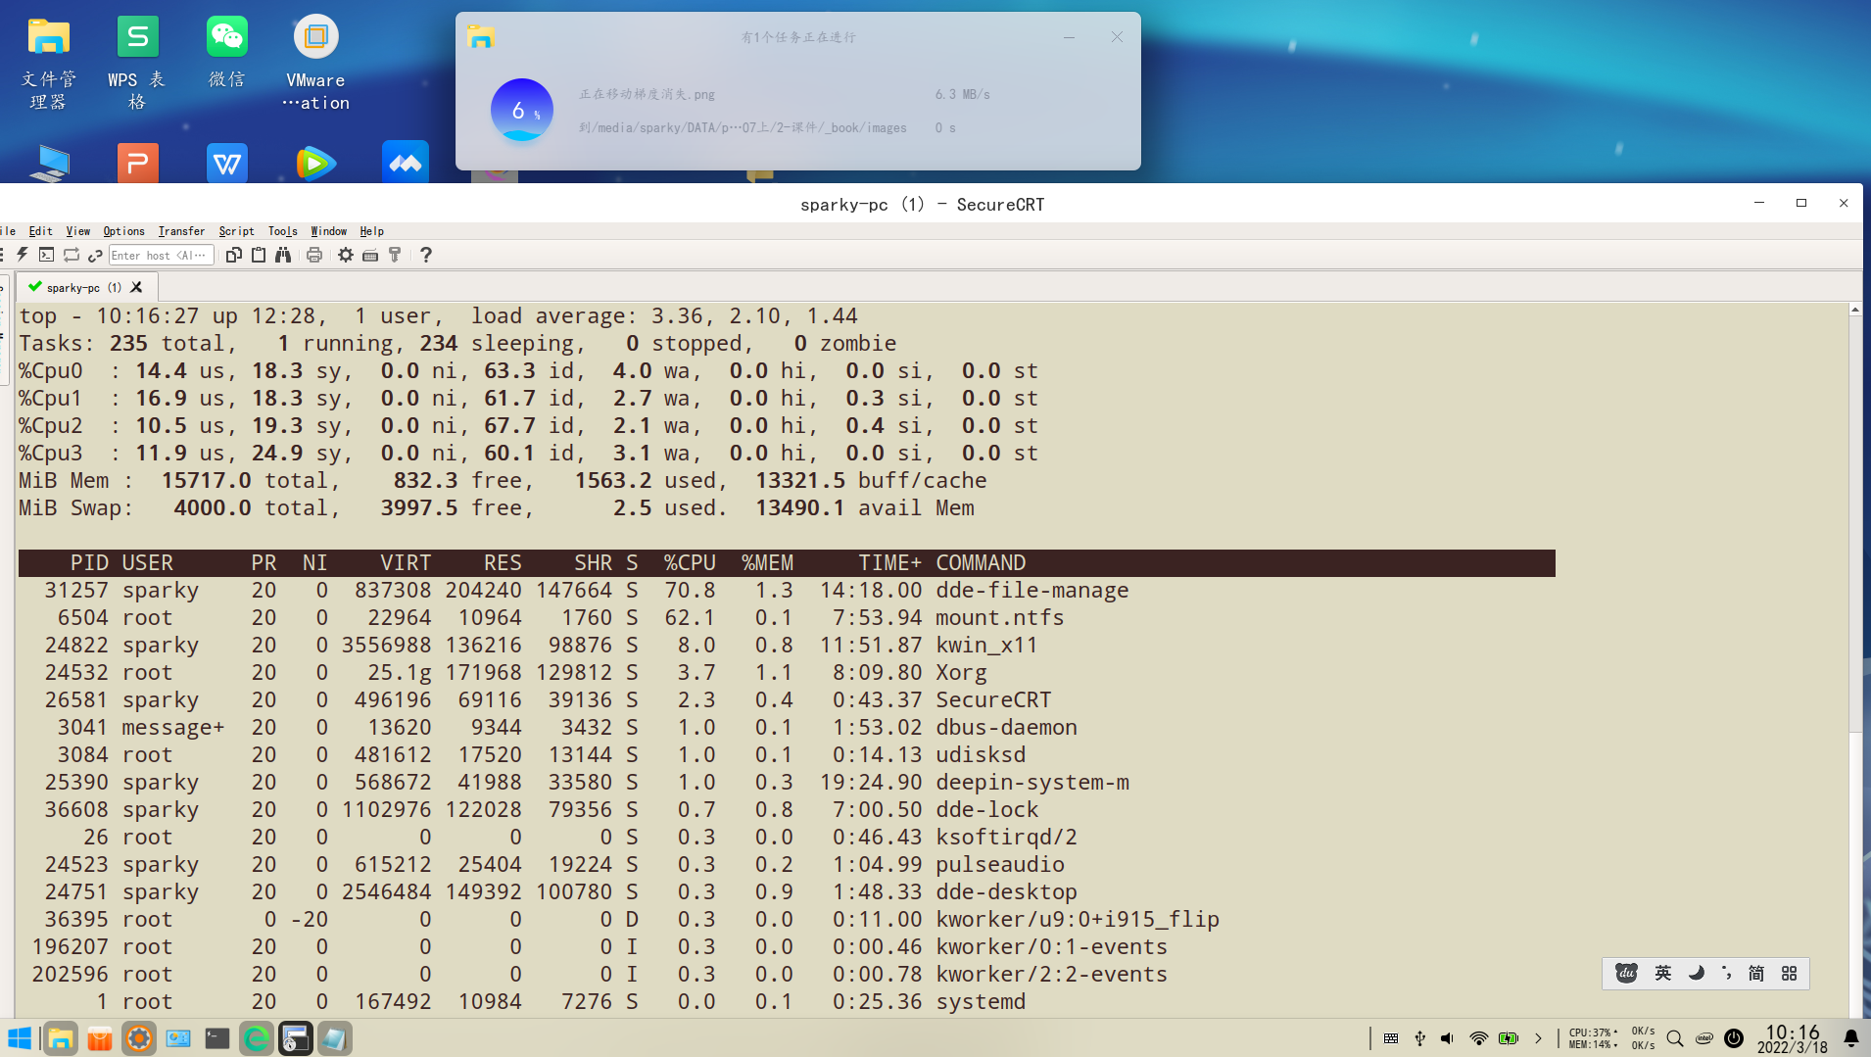
Task: Open the Keymap Editor keyboard icon
Action: click(370, 255)
